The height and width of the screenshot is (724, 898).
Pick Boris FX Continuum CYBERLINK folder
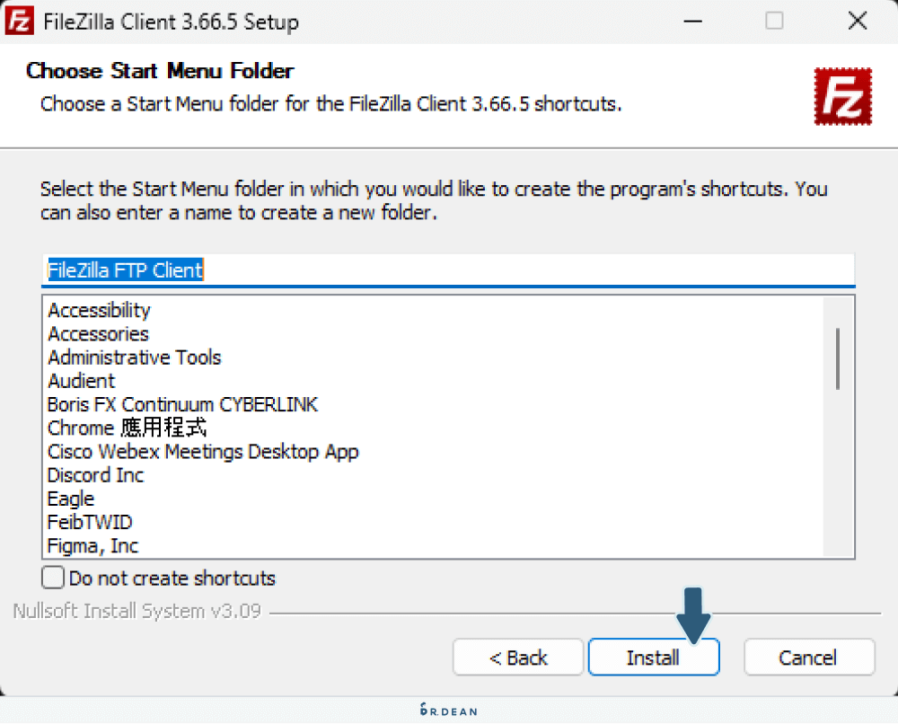click(183, 404)
